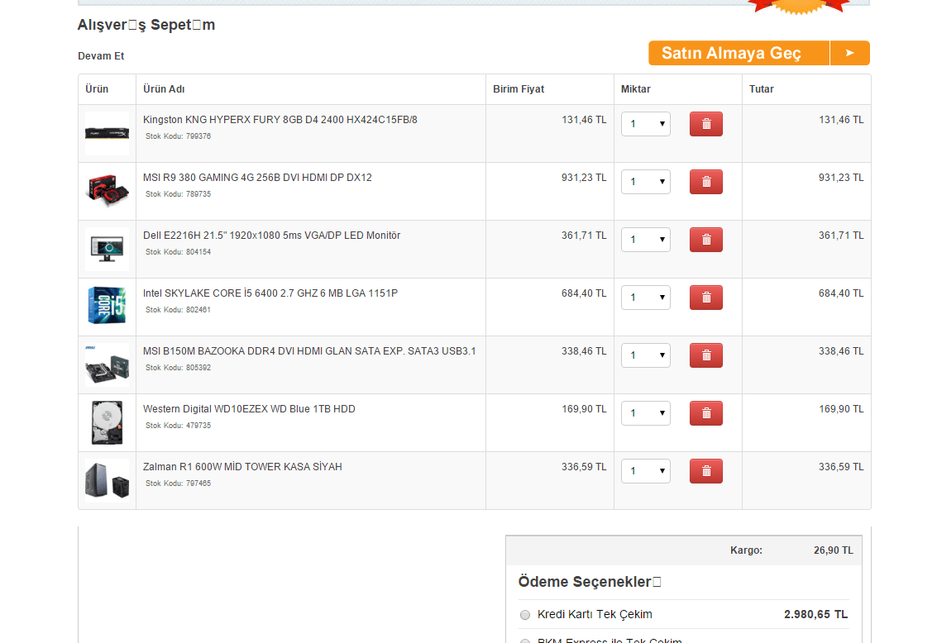The image size is (937, 643).
Task: Click Stok Kodu: 802461 text
Action: click(x=178, y=311)
